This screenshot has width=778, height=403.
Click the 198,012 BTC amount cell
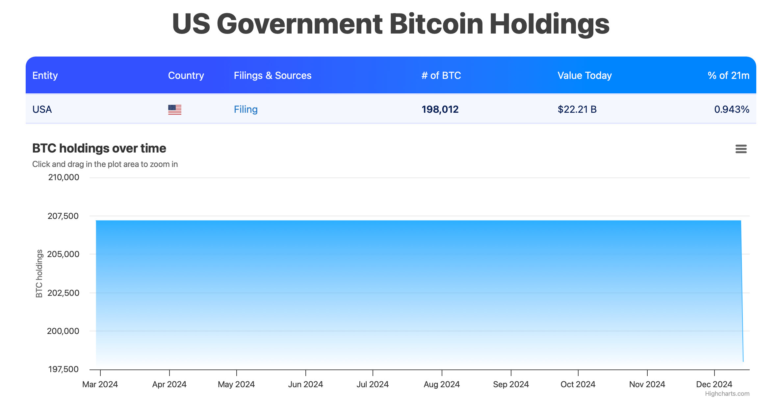440,109
